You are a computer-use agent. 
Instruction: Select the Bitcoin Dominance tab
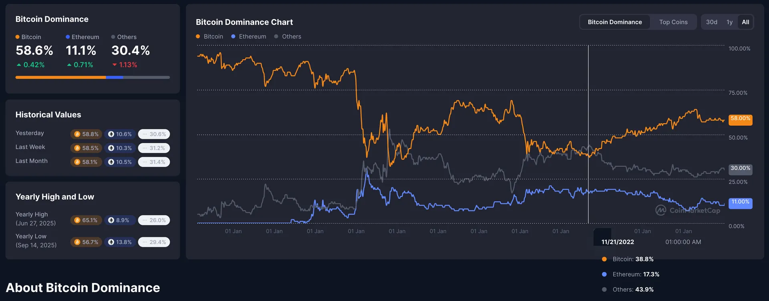[615, 22]
